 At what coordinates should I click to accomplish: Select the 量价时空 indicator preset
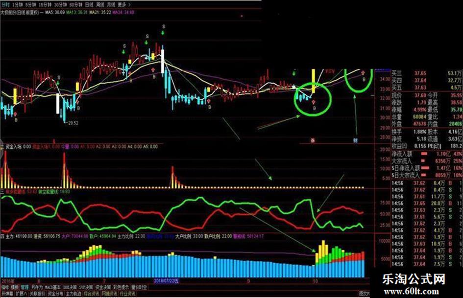139,287
